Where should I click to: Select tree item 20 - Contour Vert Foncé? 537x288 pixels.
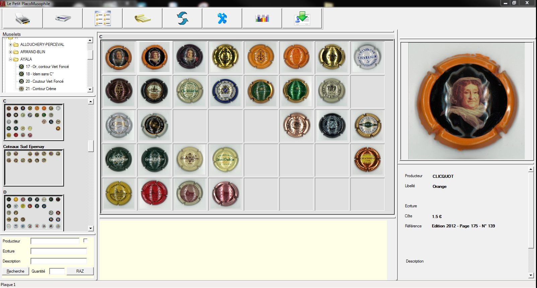45,81
